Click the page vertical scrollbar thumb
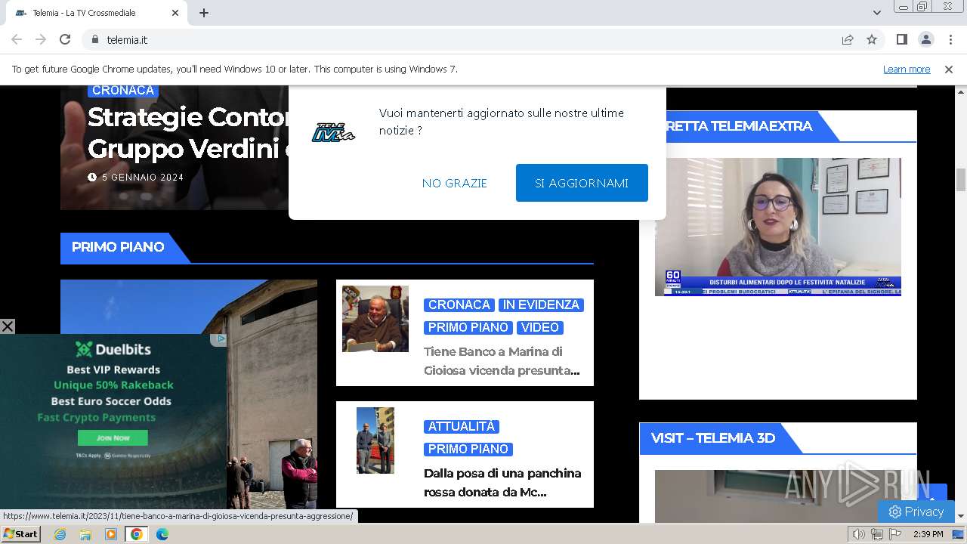Viewport: 967px width, 544px height. [x=961, y=180]
